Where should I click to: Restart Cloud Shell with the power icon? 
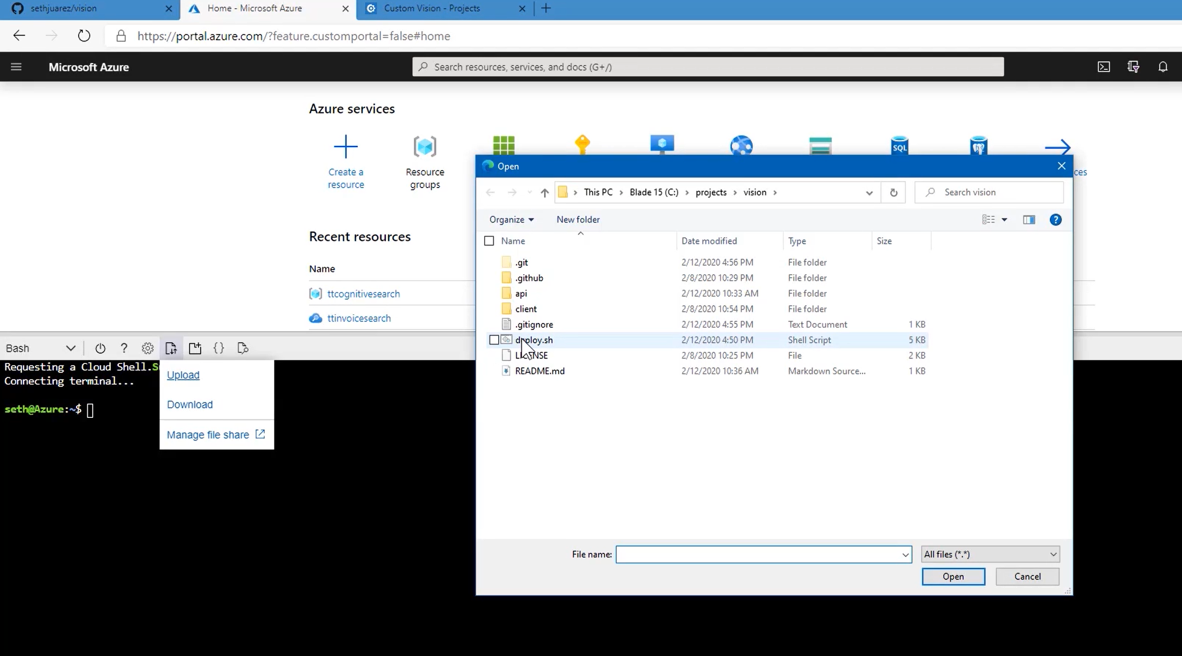[100, 348]
